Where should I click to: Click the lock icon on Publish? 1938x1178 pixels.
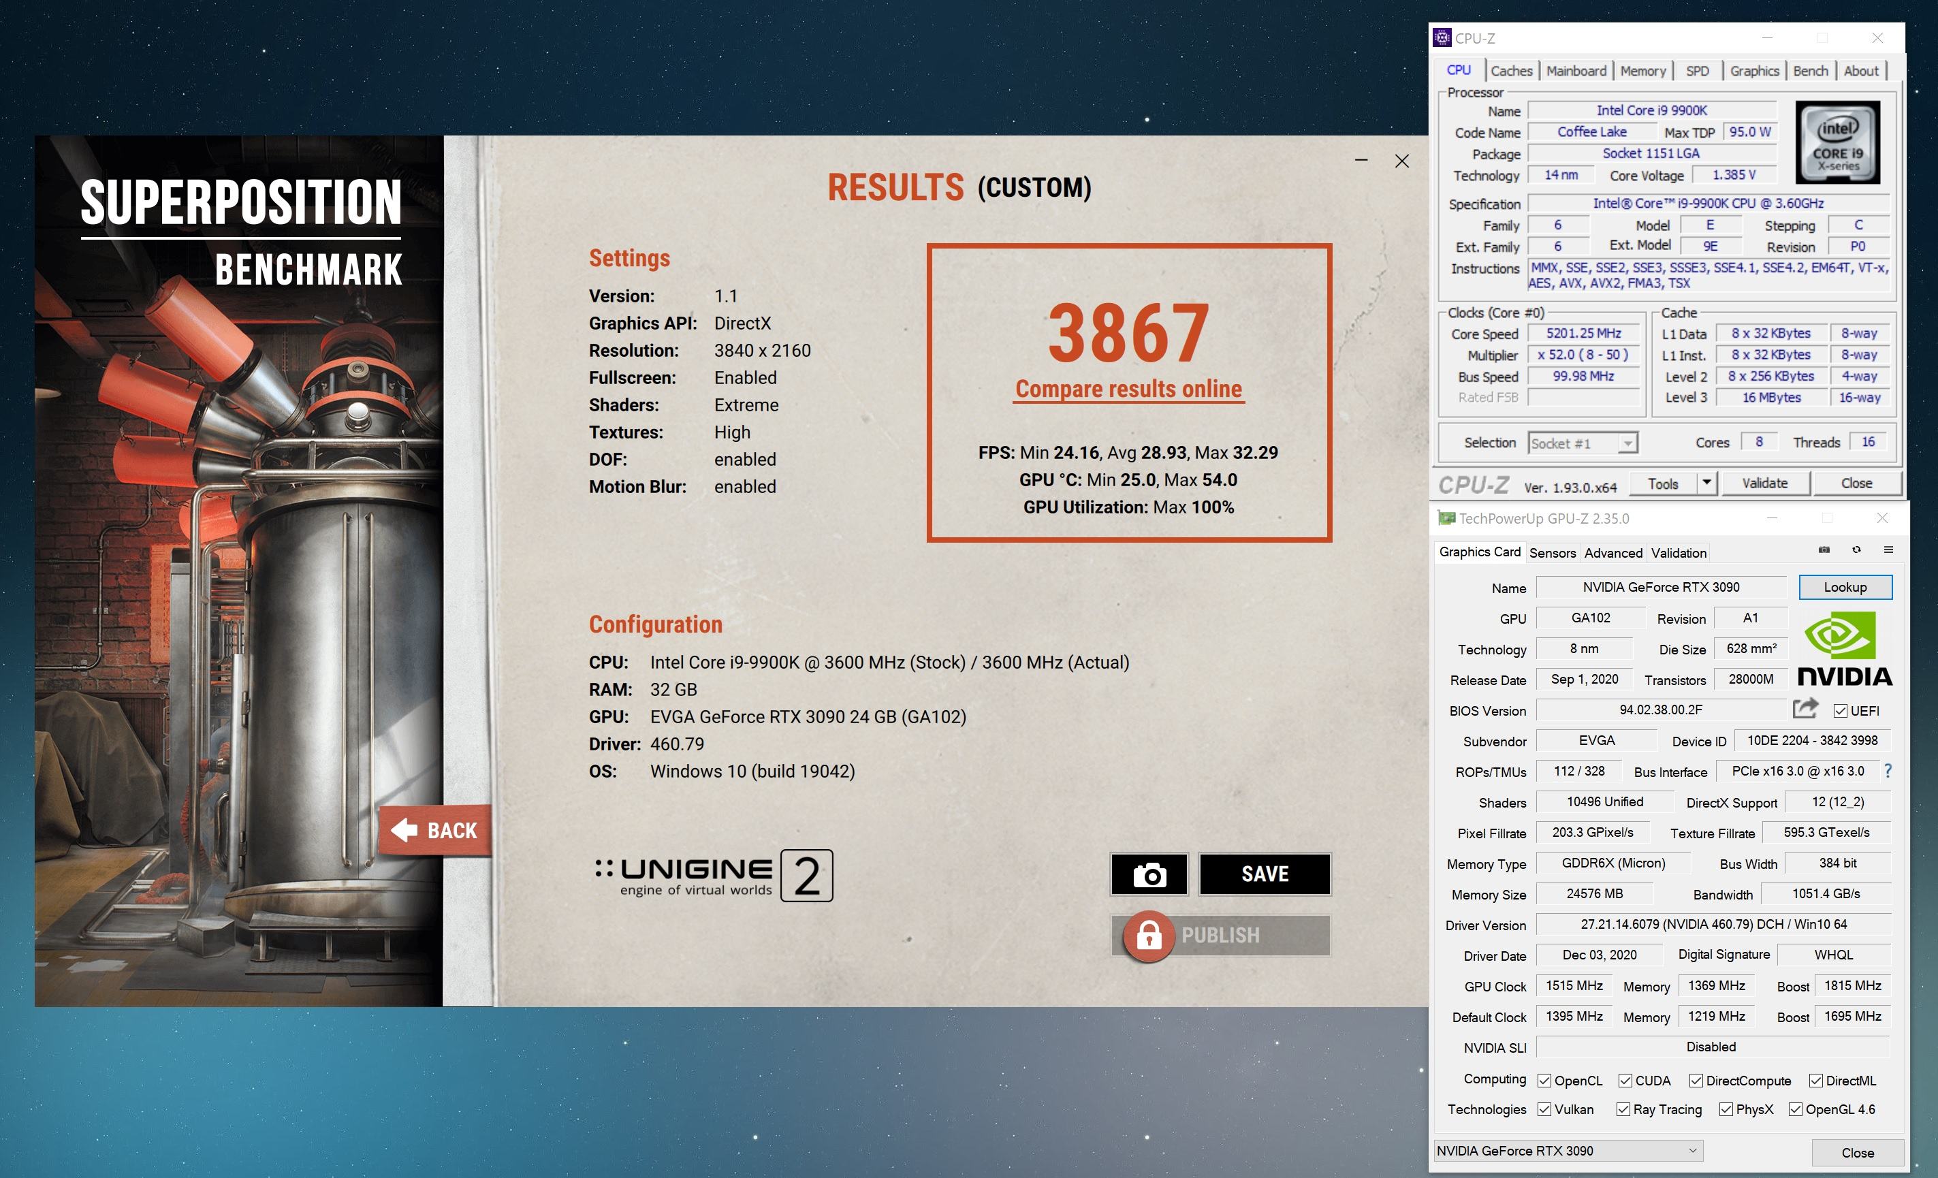click(1148, 936)
